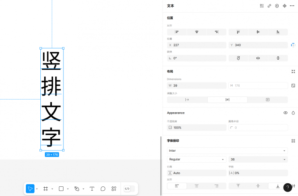This screenshot has width=298, height=196.
Task: Toggle Dev Mode switch
Action: coord(129,189)
